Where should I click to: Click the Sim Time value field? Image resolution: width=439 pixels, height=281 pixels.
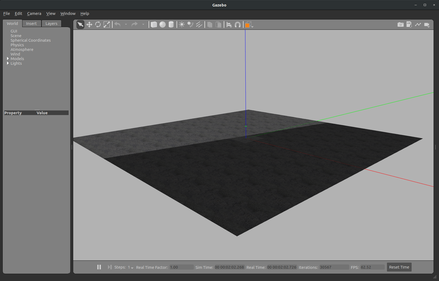pos(229,267)
